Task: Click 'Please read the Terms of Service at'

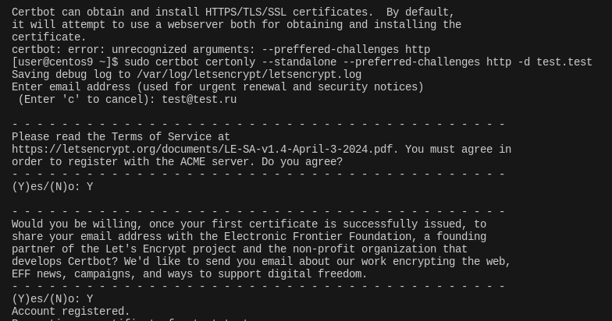Action: 121,137
